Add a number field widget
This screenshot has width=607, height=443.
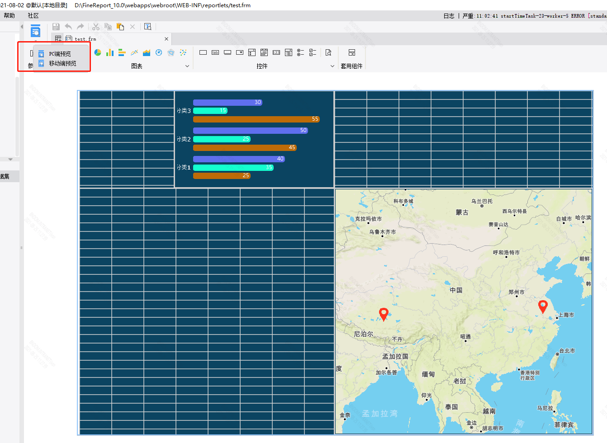point(276,52)
